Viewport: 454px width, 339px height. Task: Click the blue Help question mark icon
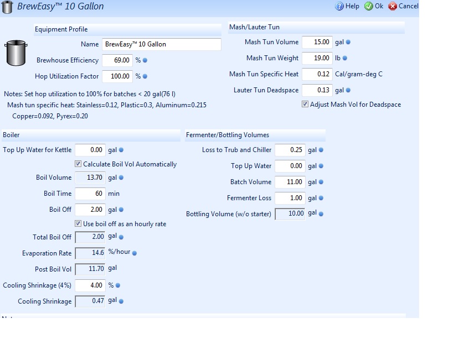339,6
